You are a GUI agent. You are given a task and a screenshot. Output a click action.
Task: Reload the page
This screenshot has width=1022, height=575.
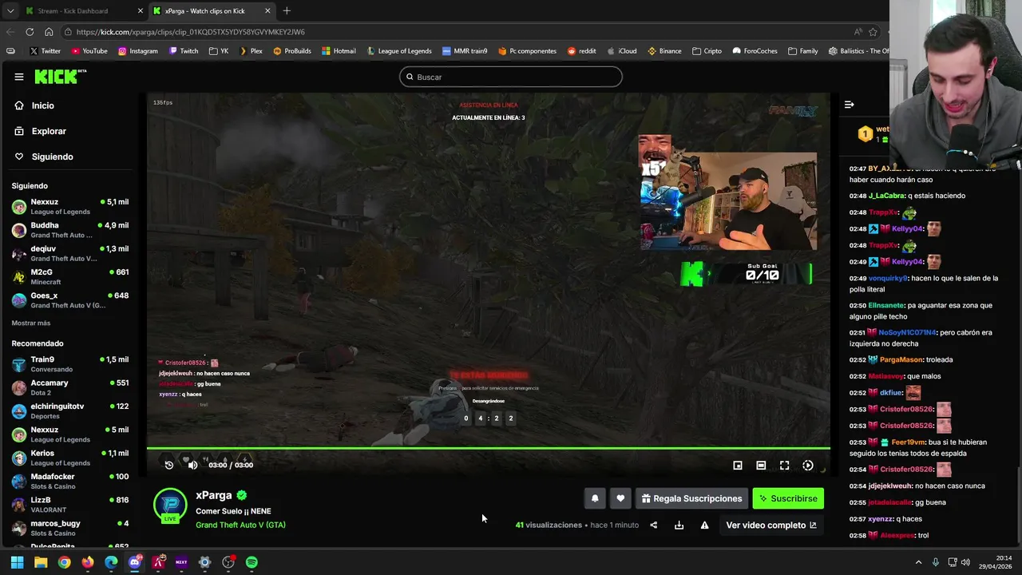[x=30, y=32]
